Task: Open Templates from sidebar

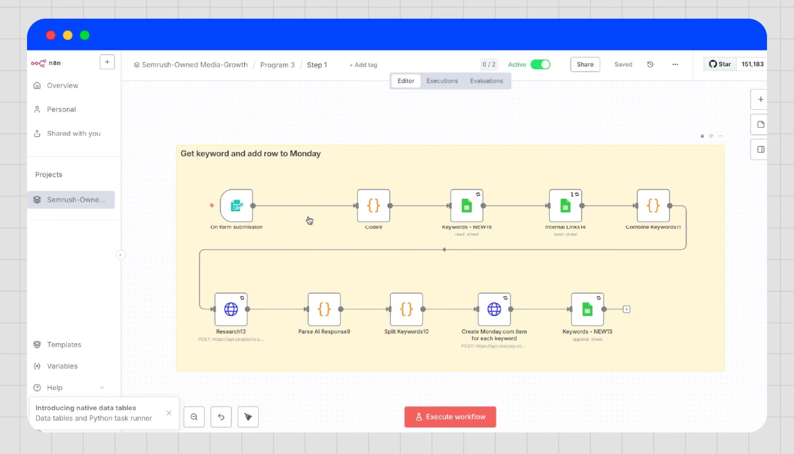Action: 64,345
